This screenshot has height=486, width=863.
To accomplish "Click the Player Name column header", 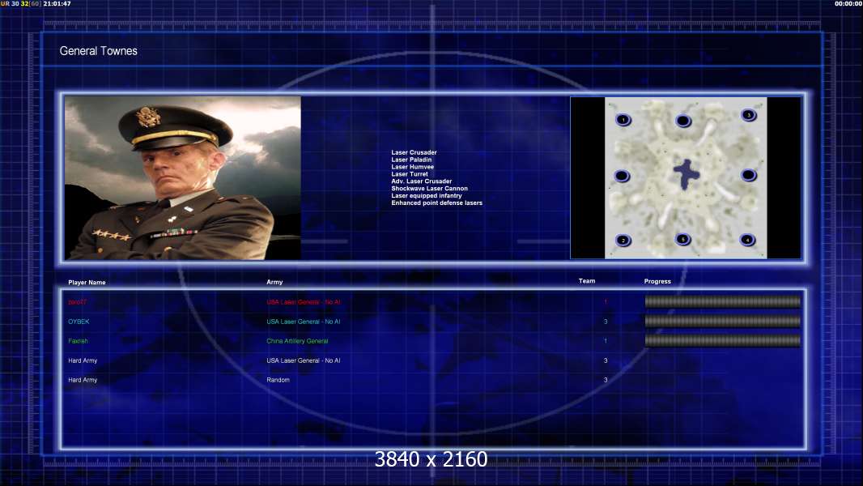I will coord(87,283).
